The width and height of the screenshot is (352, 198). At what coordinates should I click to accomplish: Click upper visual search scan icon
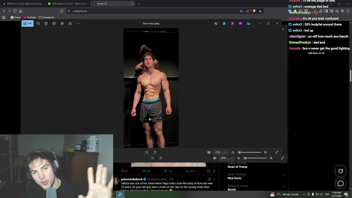147,152
